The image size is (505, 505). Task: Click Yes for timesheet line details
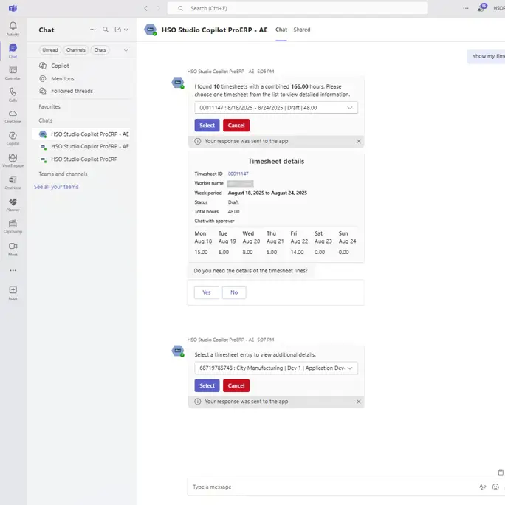(207, 292)
